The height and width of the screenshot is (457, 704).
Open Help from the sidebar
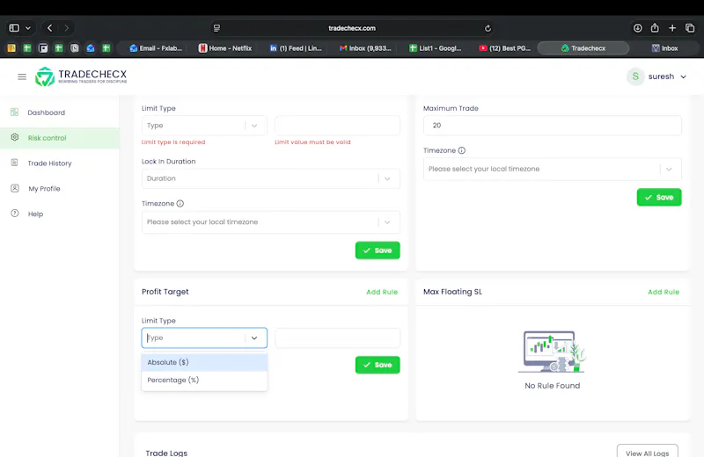35,214
